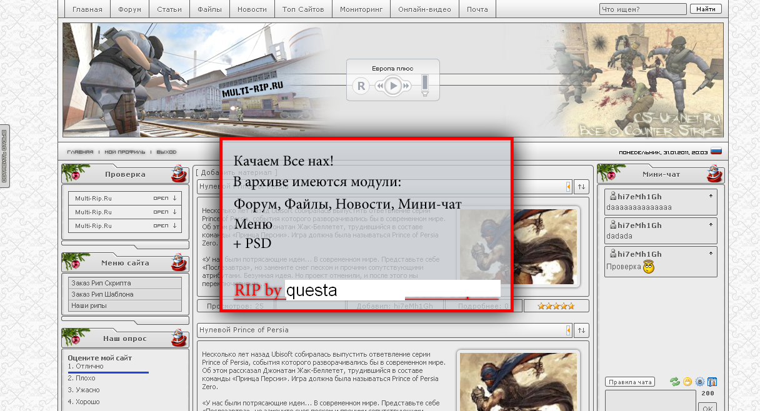
Task: Open the МОЙ ПРОФИЛЬ link
Action: 124,152
